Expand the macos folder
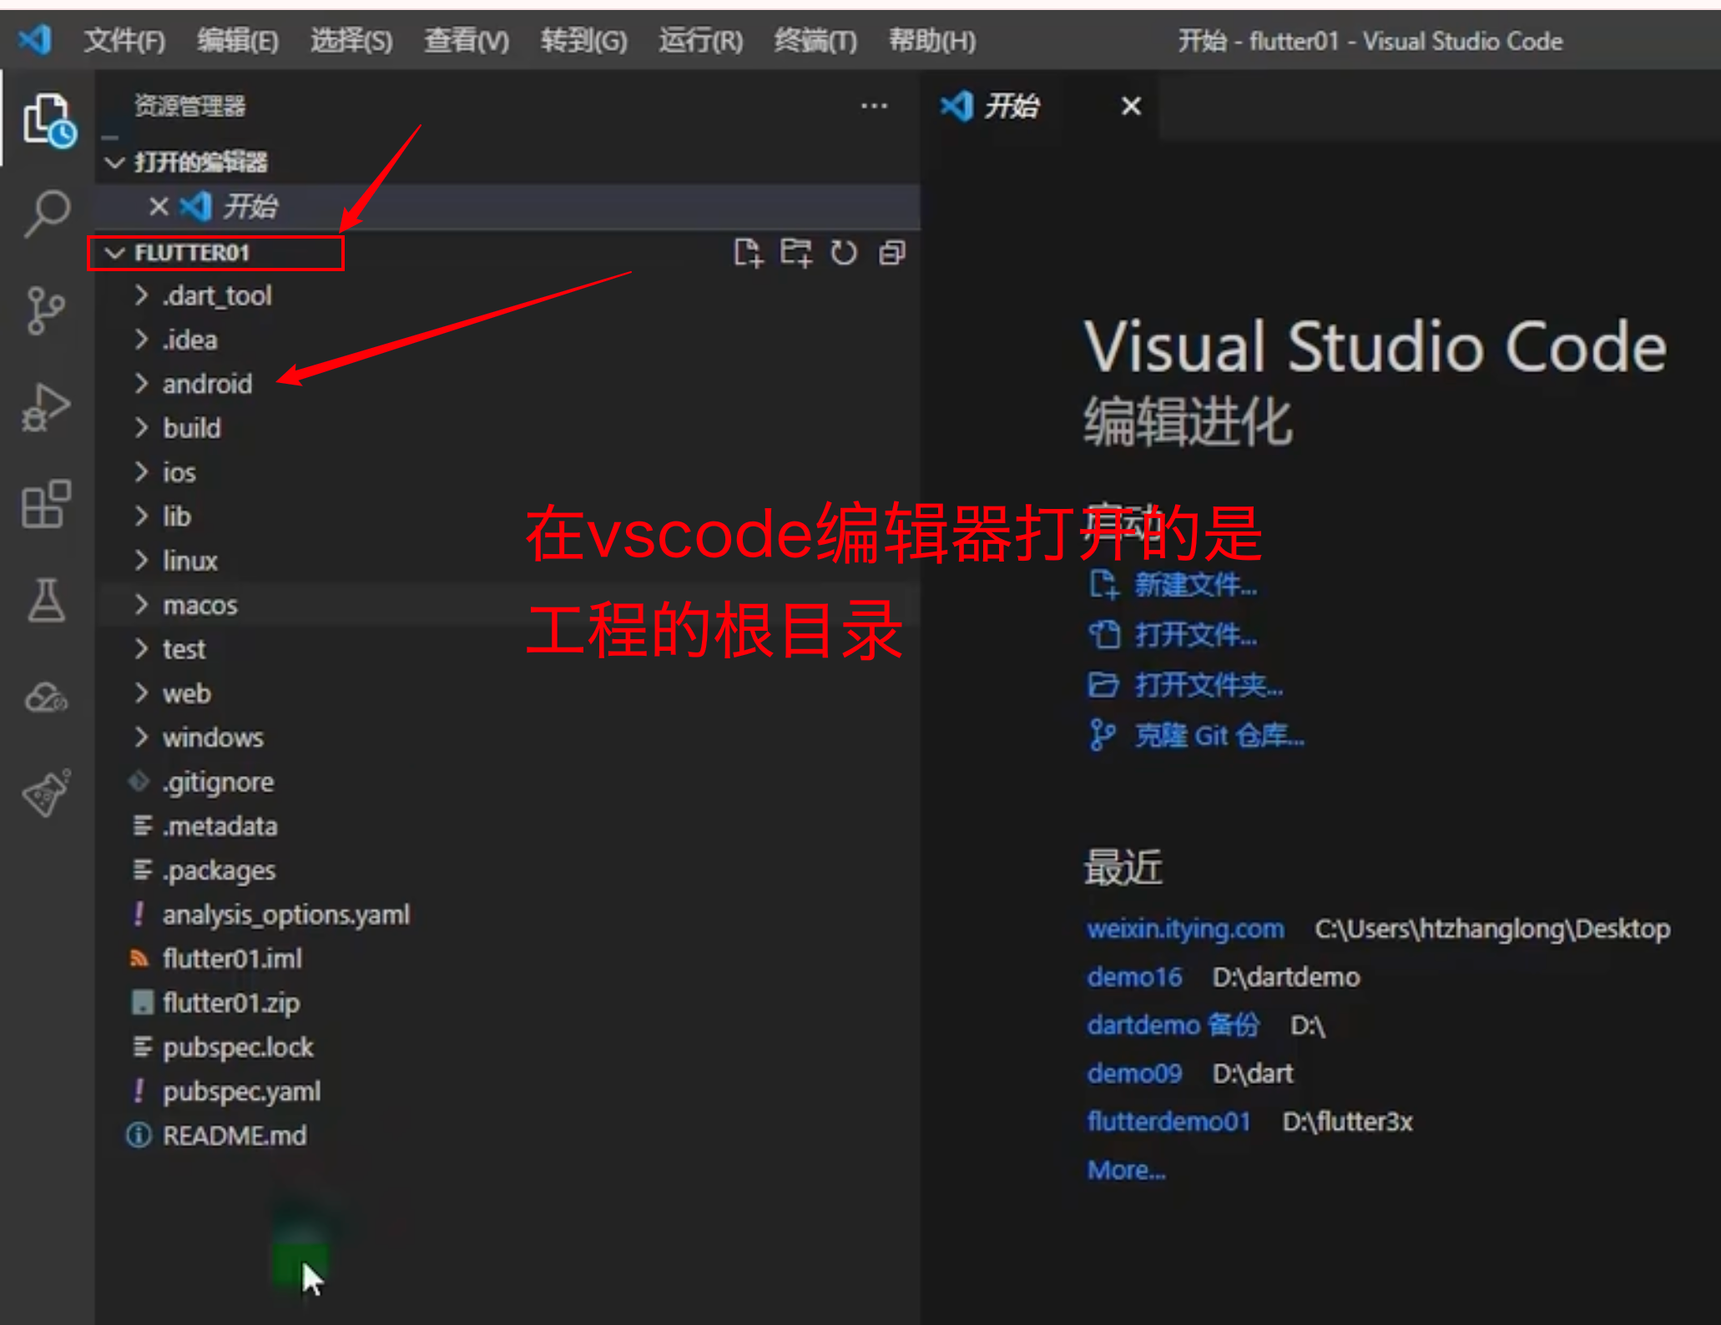1721x1325 pixels. tap(140, 605)
